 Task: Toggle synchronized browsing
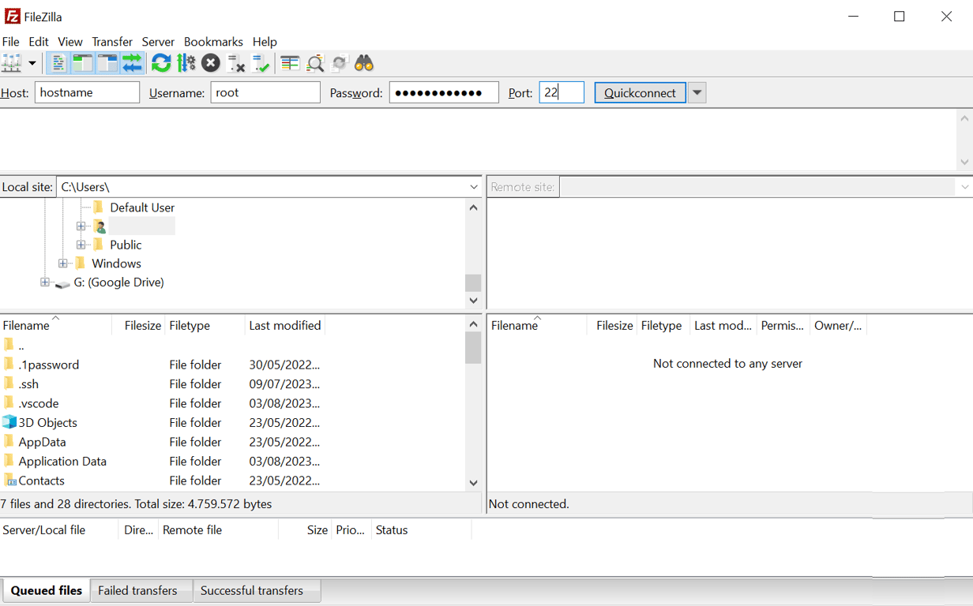(339, 63)
